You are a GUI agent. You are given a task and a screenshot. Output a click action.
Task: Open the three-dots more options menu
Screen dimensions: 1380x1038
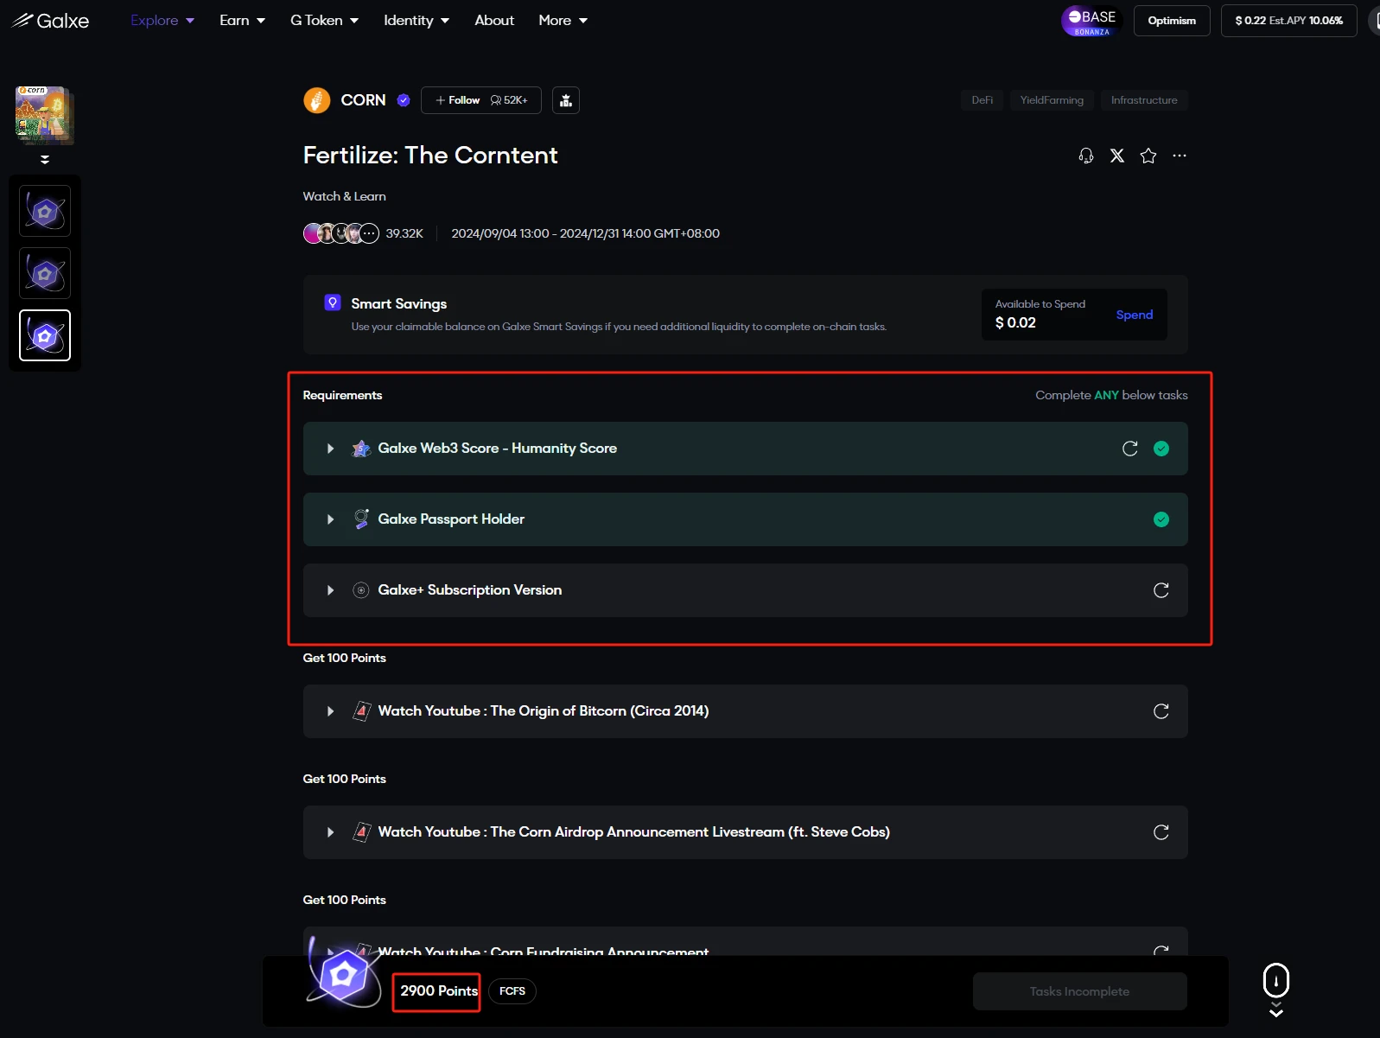(x=1180, y=156)
